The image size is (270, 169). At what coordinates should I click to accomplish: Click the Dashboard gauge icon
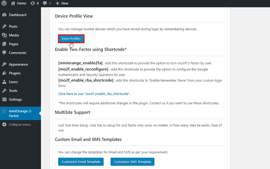tap(4, 15)
